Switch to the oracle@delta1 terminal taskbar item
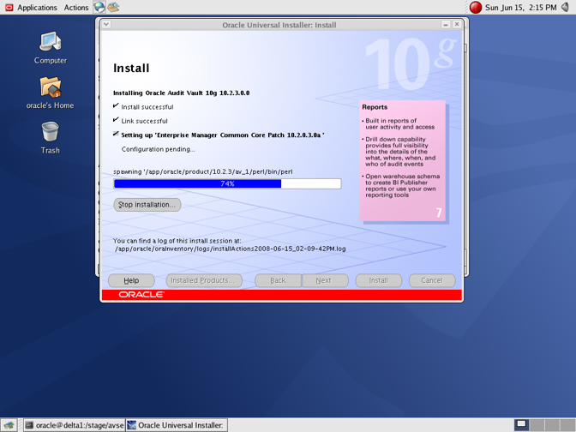 point(75,425)
